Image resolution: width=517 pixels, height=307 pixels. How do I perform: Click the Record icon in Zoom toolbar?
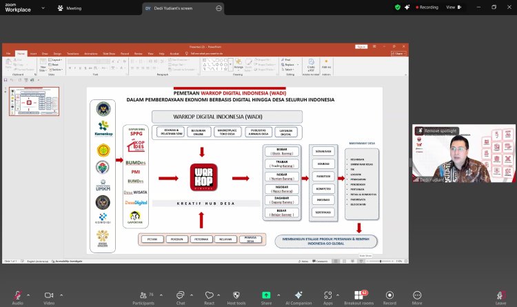pos(389,295)
